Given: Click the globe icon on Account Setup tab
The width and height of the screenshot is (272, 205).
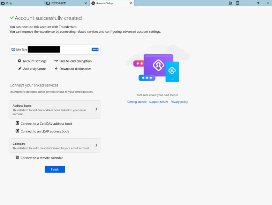Looking at the screenshot, I should click(x=93, y=3).
